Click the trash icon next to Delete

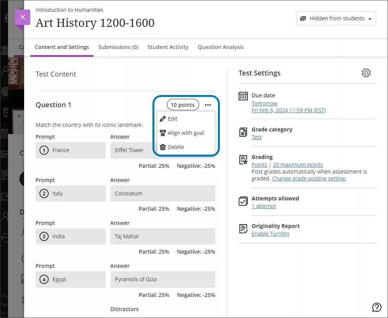[164, 147]
